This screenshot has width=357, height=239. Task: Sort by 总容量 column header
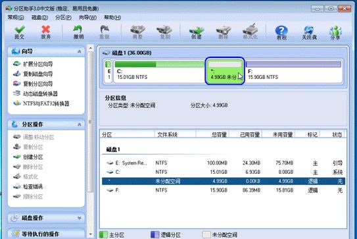pos(212,134)
